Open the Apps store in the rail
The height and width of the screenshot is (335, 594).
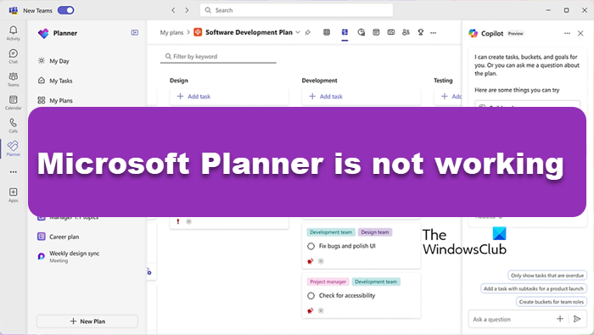point(14,195)
